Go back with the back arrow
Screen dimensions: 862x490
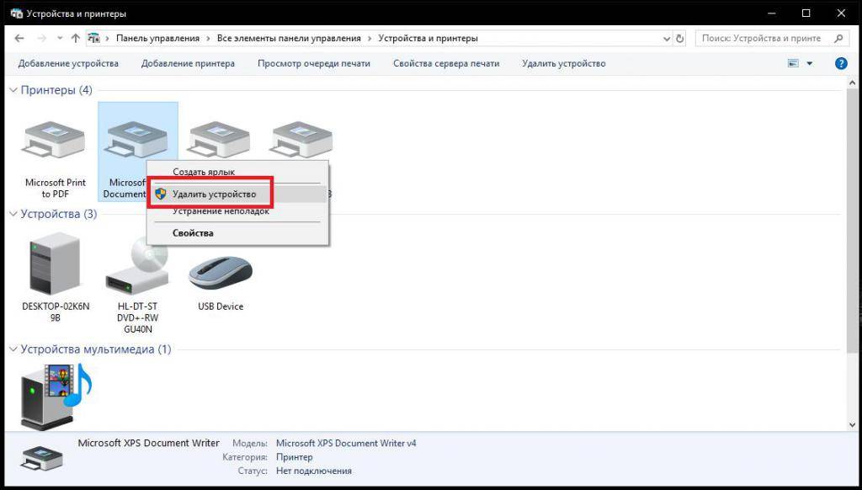click(x=19, y=39)
